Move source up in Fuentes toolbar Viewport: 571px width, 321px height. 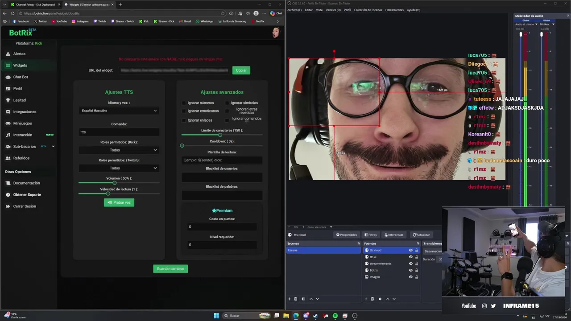388,299
